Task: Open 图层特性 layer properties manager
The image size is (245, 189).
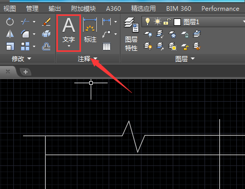Action: tap(131, 34)
